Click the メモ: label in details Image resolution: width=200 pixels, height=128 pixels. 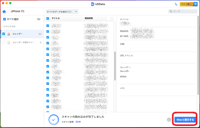click(122, 88)
